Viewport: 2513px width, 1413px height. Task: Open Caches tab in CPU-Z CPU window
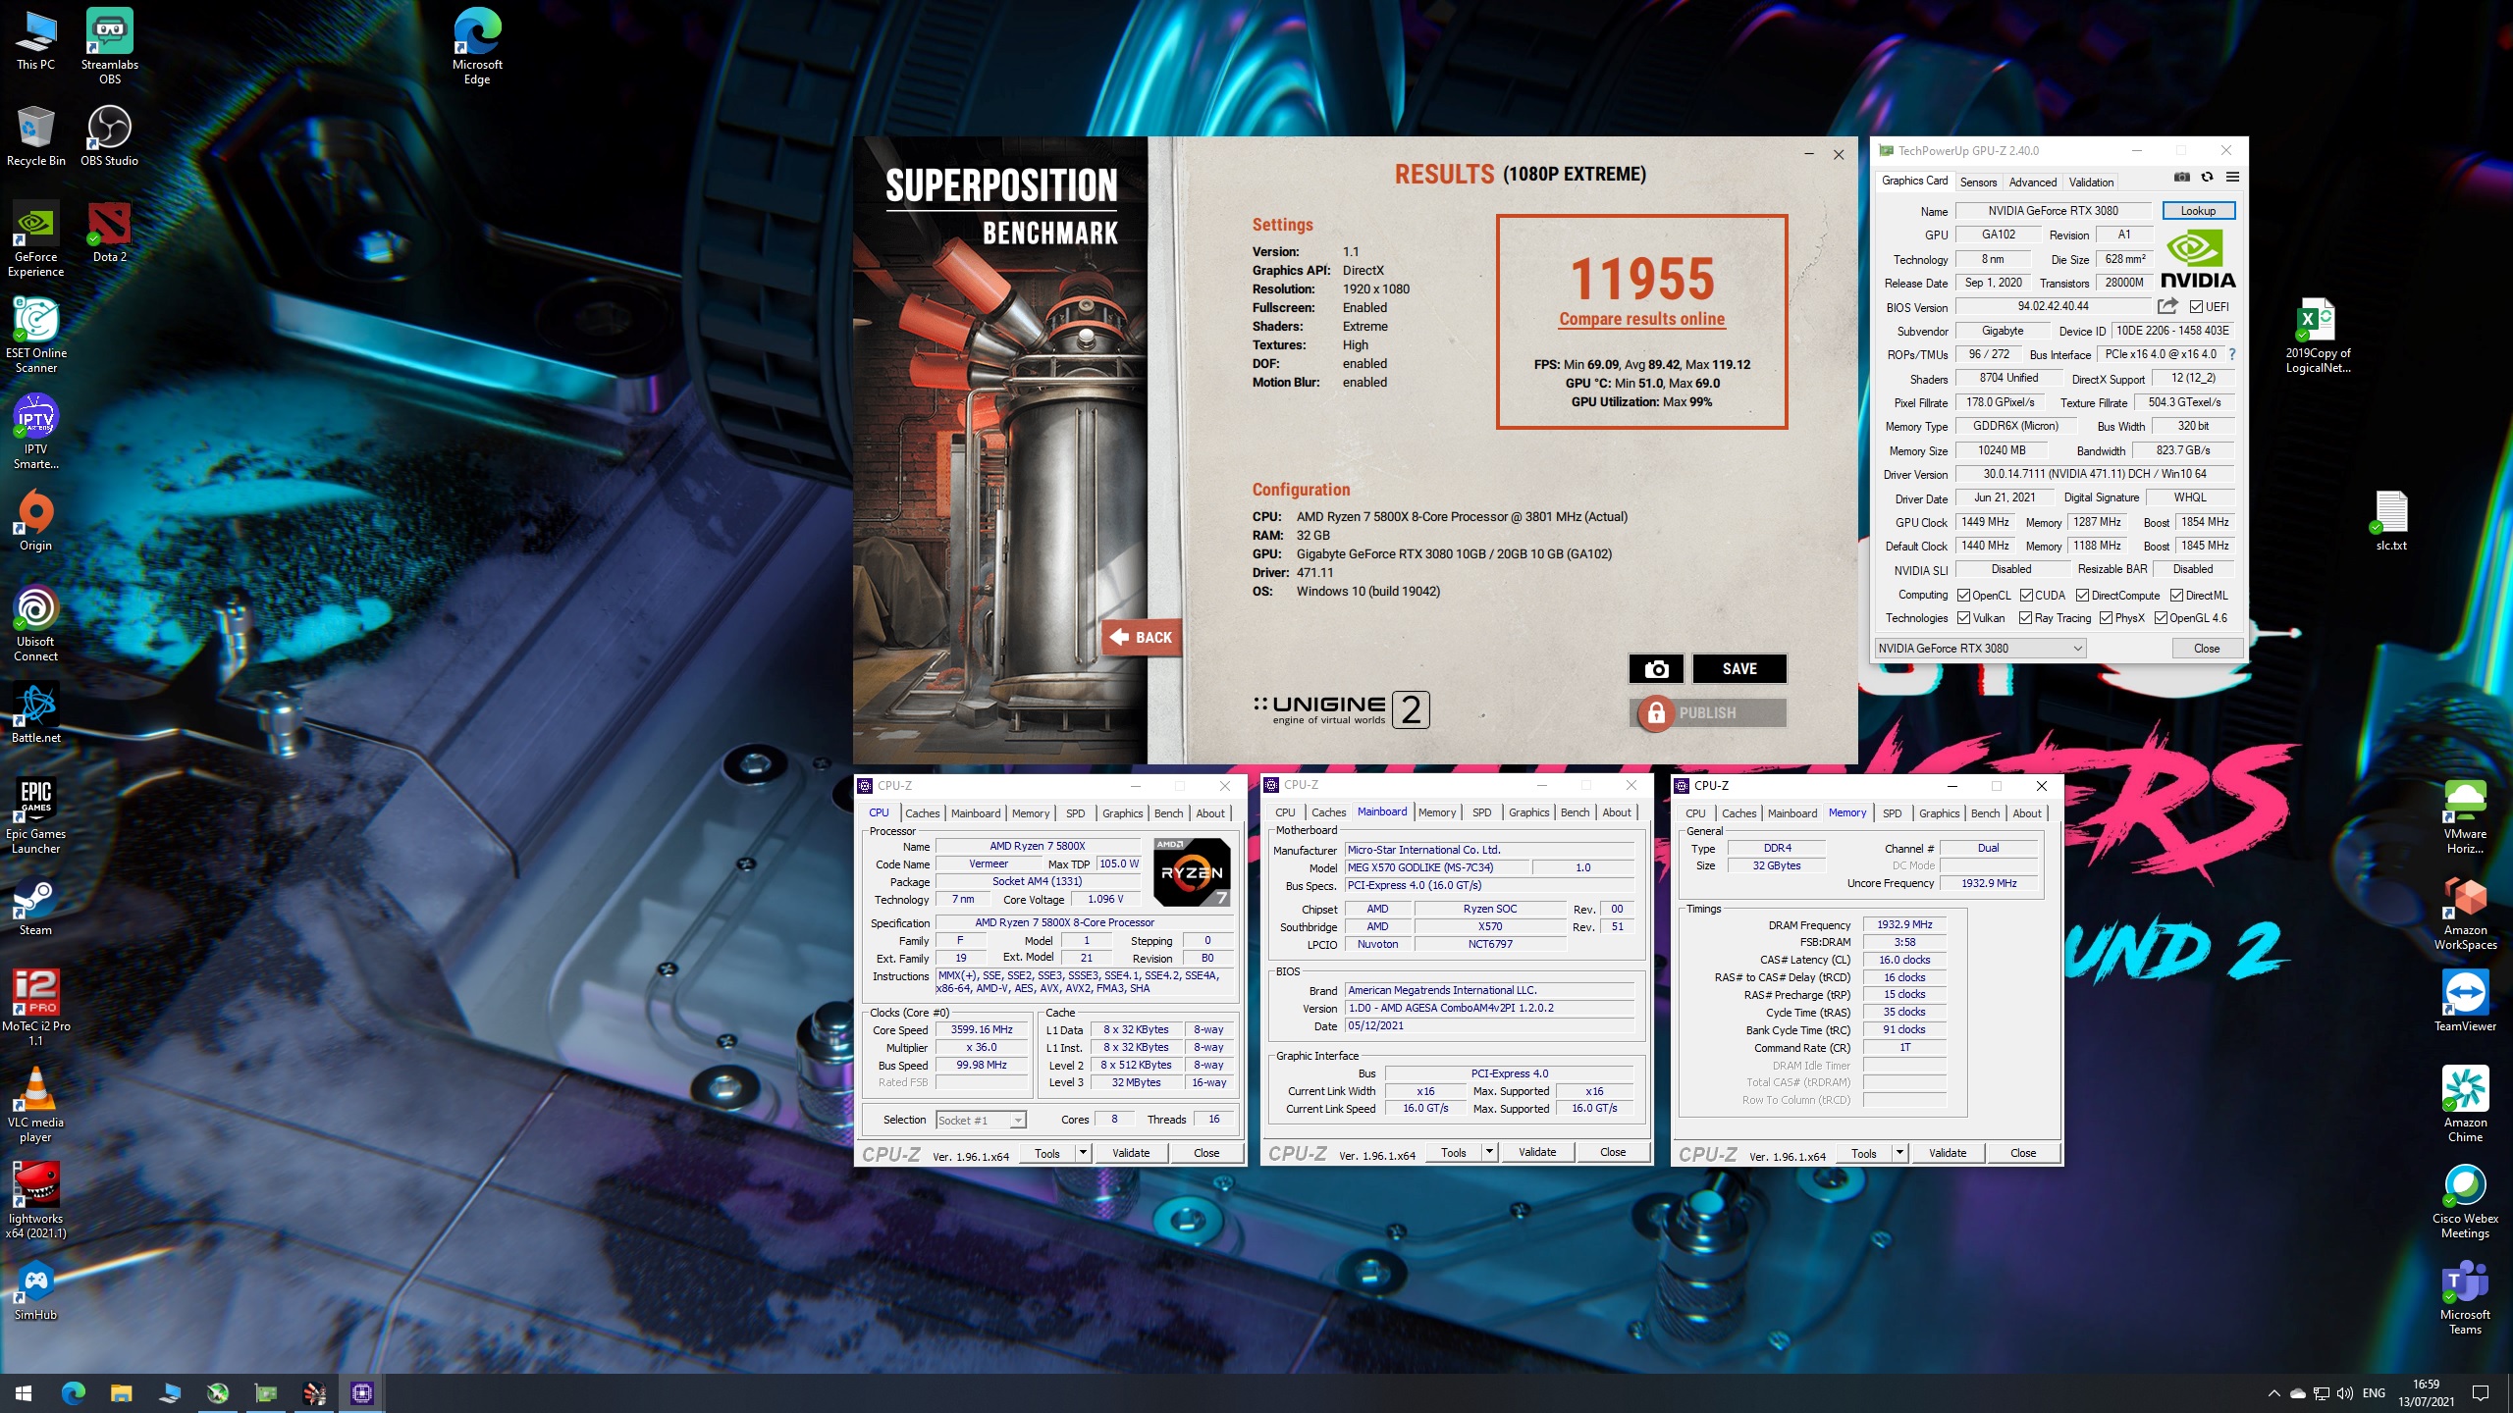tap(922, 813)
